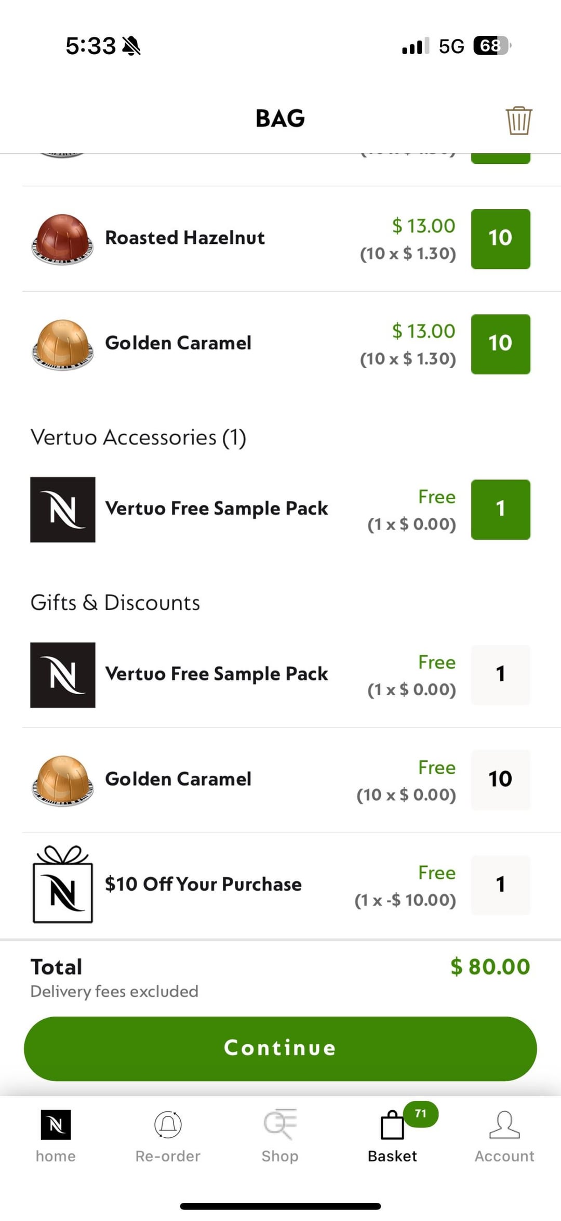Image resolution: width=561 pixels, height=1221 pixels.
Task: Tap the trash icon to empty bag
Action: (518, 121)
